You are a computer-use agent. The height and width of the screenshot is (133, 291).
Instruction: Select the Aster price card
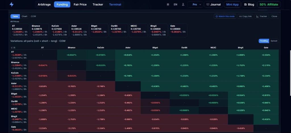(79, 30)
